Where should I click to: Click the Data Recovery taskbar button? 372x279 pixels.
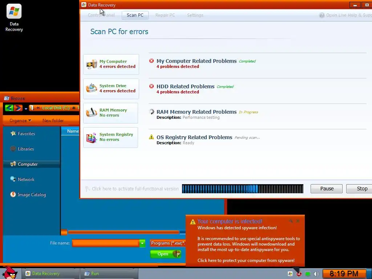(x=50, y=274)
